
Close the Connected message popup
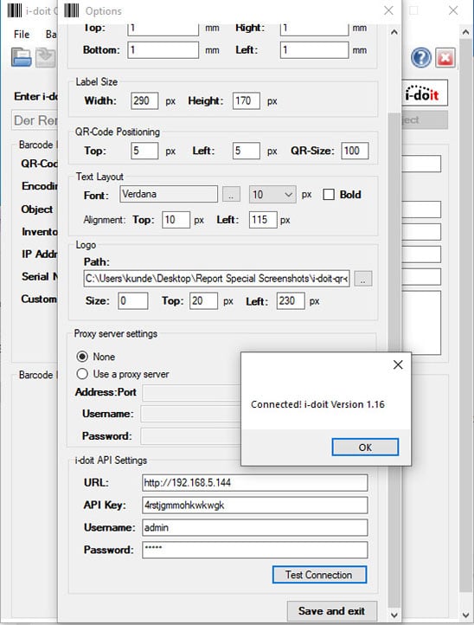(x=398, y=364)
